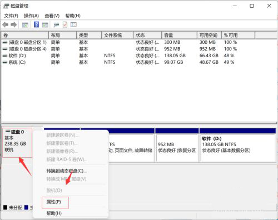Sort by the 容量 column header
The height and width of the screenshot is (220, 278).
click(x=179, y=35)
